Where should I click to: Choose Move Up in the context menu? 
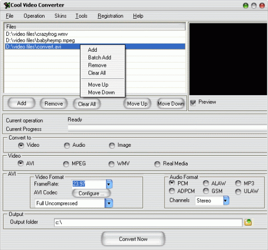(x=102, y=85)
